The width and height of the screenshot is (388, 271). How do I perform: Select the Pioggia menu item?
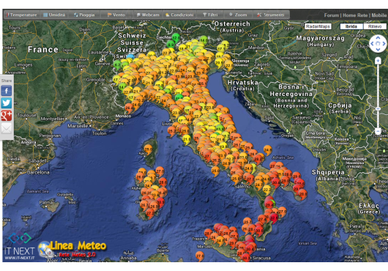84,15
